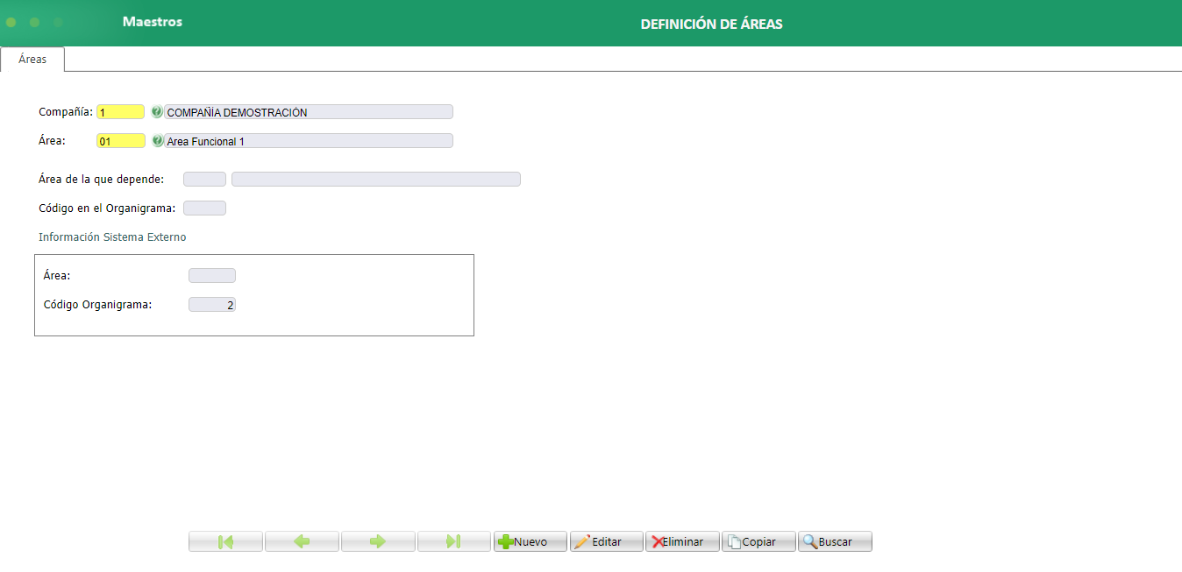Click Código Organigrama field showing 2
Image resolution: width=1182 pixels, height=572 pixels.
tap(212, 305)
